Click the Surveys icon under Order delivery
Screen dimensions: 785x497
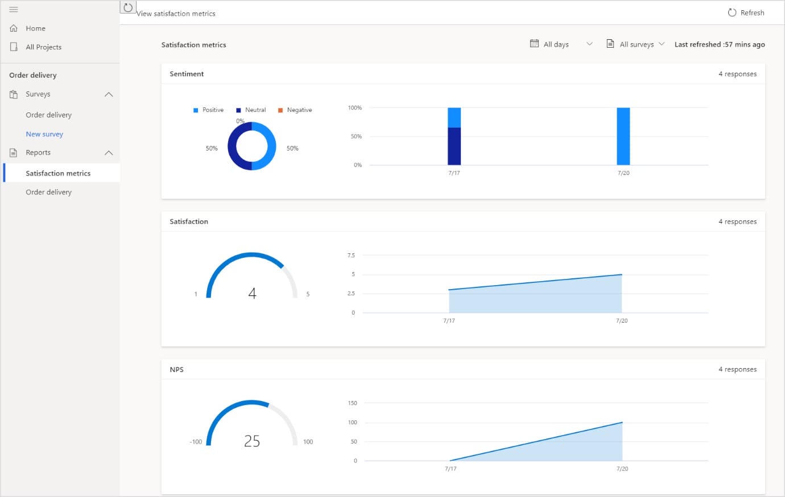click(x=14, y=94)
